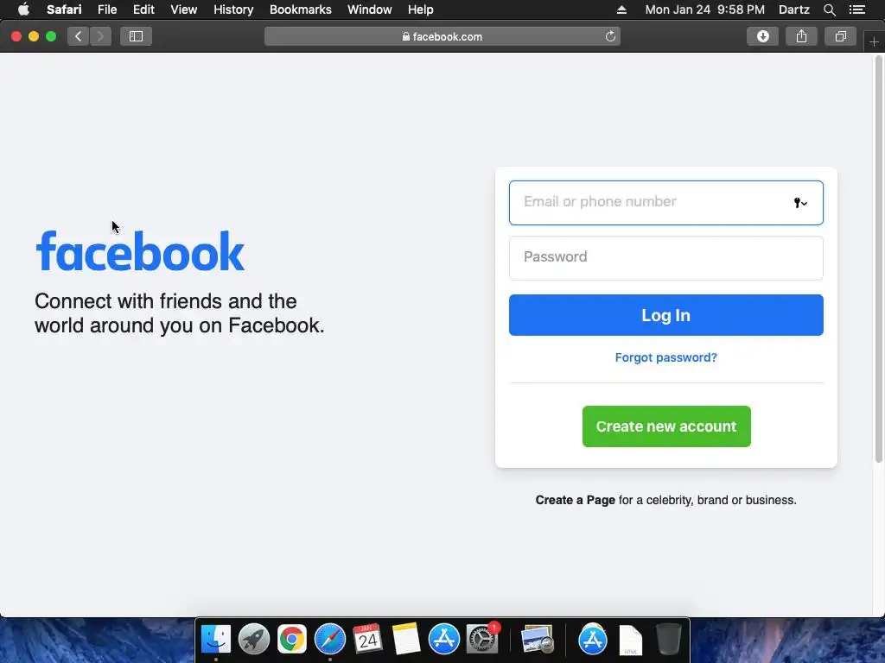This screenshot has width=885, height=663.
Task: Click the Log In button
Action: pyautogui.click(x=666, y=315)
